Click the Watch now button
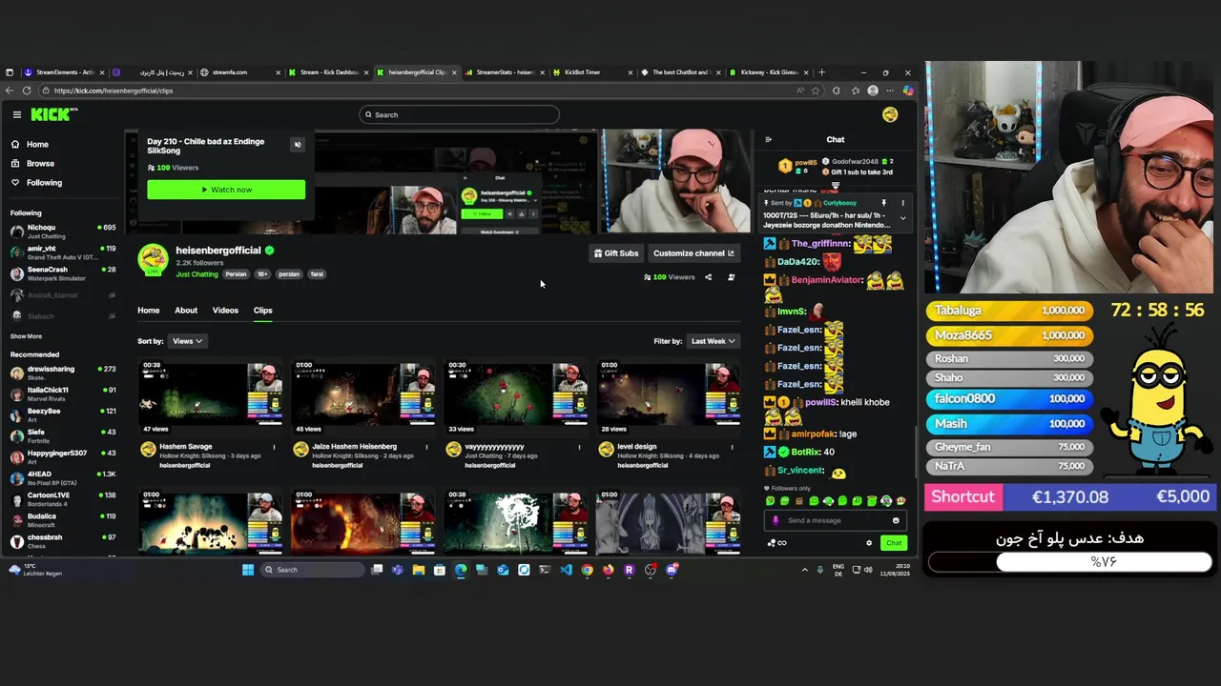1221x686 pixels. point(226,190)
